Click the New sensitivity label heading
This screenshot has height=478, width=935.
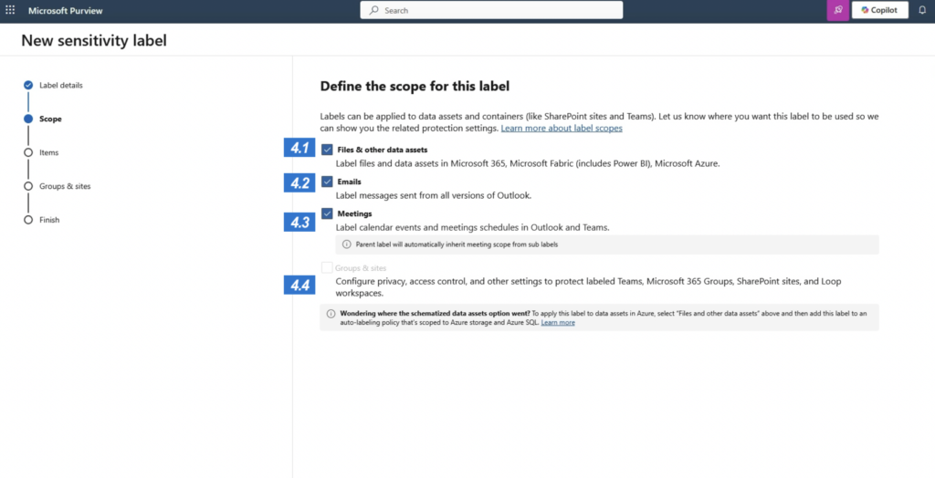pyautogui.click(x=94, y=40)
